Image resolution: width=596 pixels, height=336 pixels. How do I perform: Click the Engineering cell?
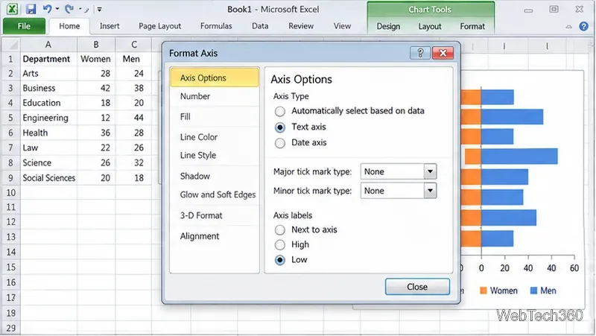[x=48, y=118]
